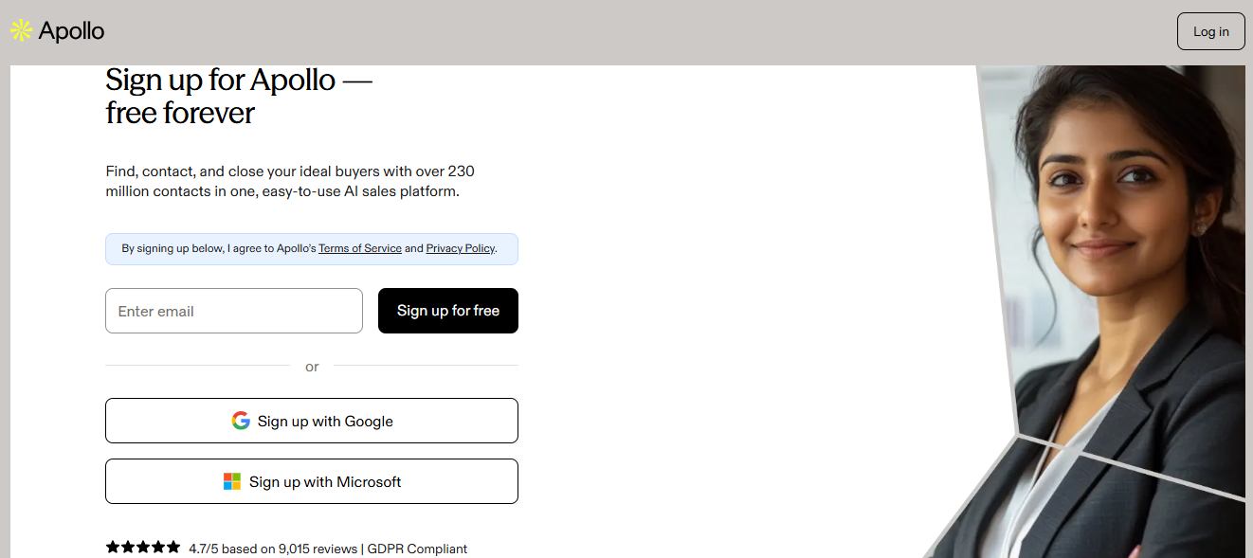Open the Privacy Policy link
The width and height of the screenshot is (1253, 558).
(461, 248)
